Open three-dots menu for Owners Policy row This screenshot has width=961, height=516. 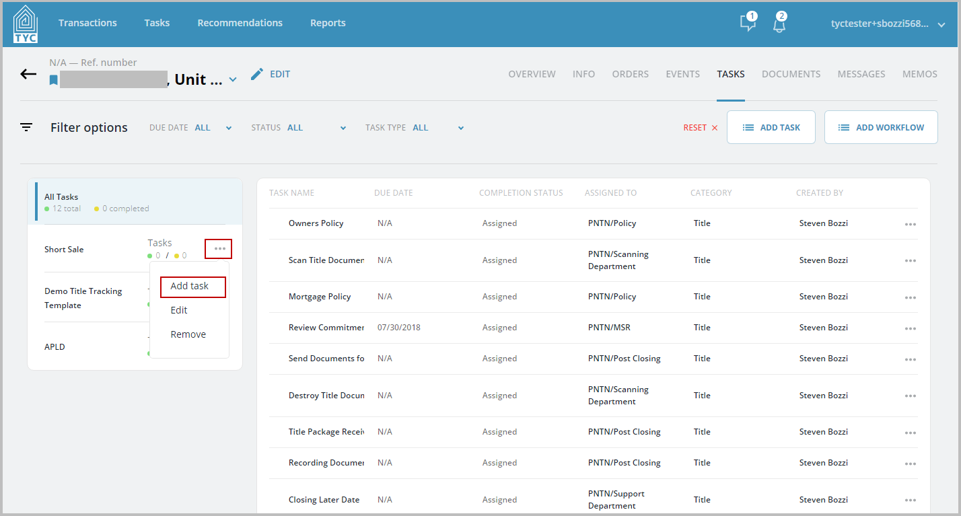[911, 224]
